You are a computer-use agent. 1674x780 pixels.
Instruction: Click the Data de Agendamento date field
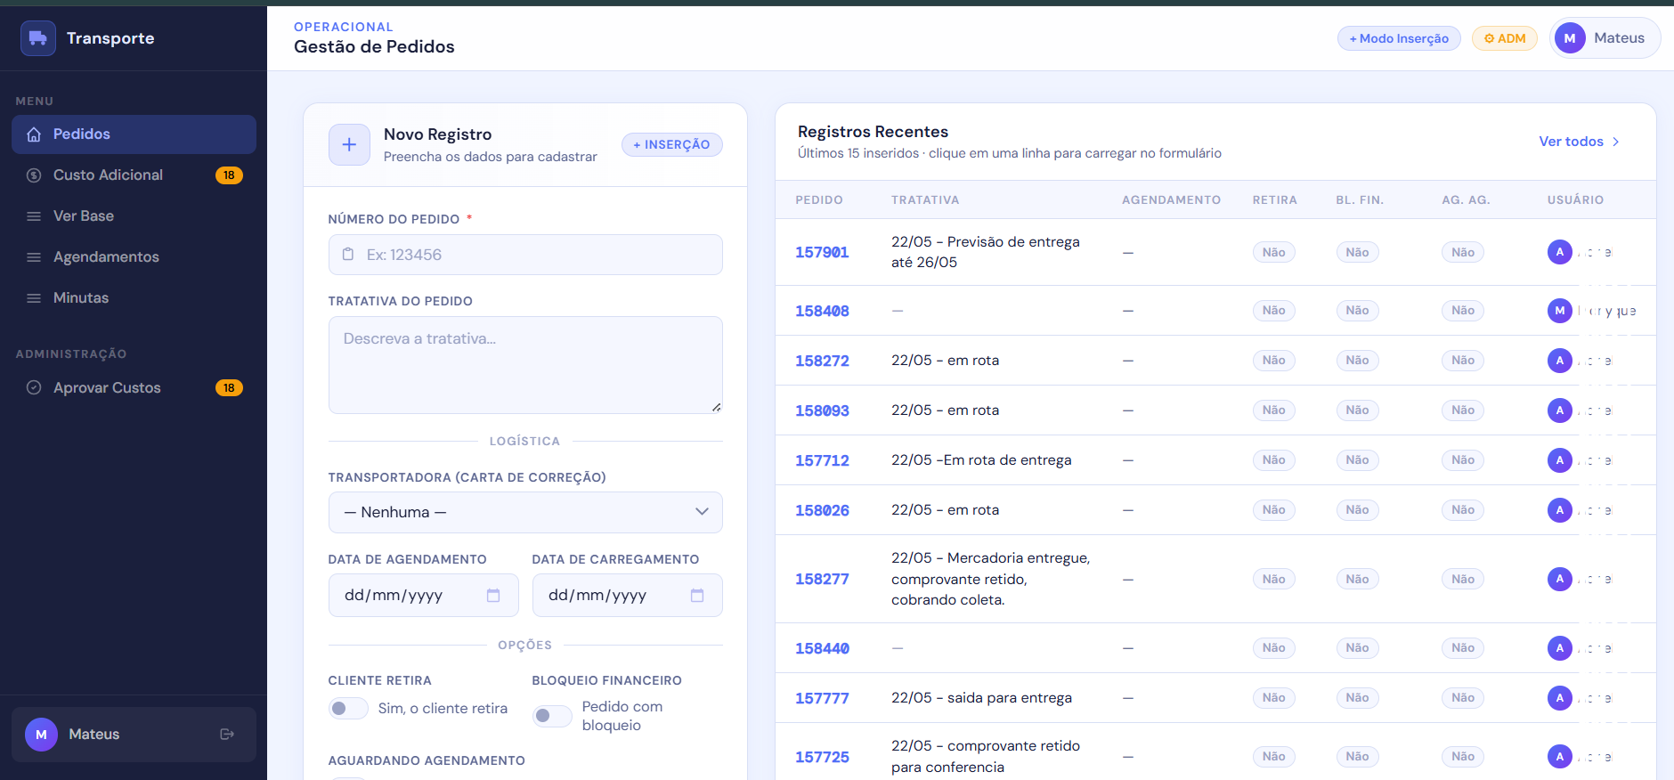pyautogui.click(x=423, y=596)
